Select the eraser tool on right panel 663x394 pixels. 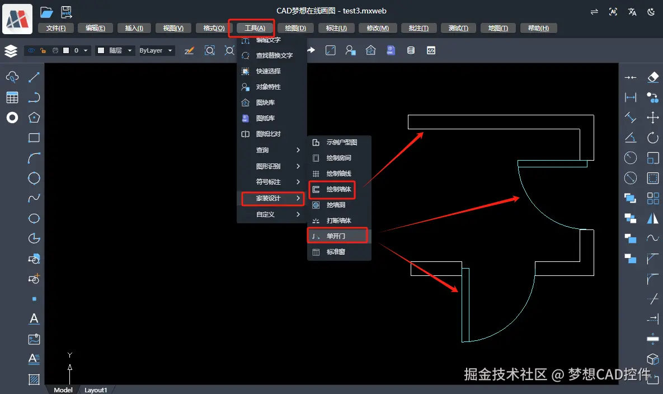(653, 77)
